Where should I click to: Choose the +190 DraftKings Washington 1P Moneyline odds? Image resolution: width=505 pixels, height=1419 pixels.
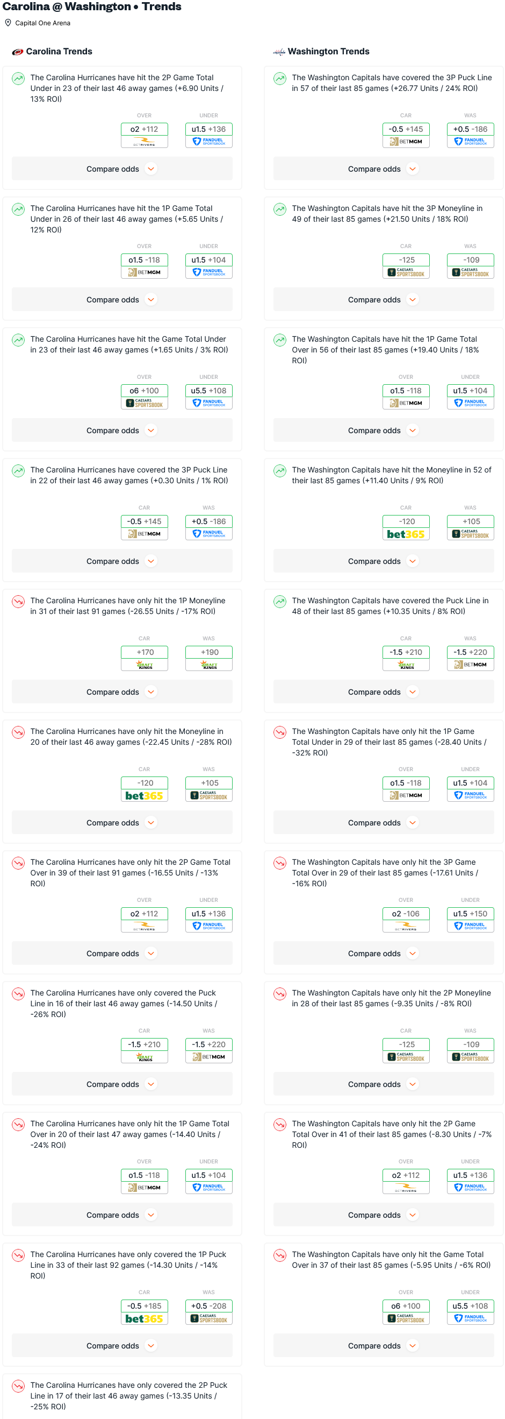coord(208,658)
